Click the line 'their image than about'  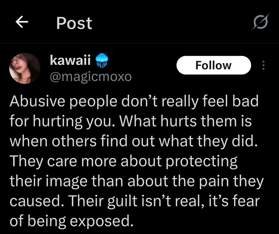pos(136,181)
